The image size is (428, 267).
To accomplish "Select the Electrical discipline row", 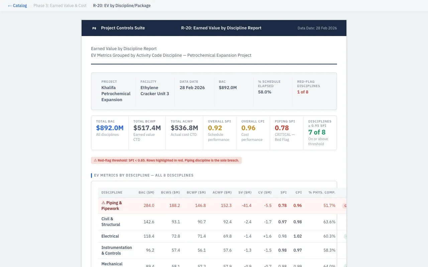I will tap(110, 236).
